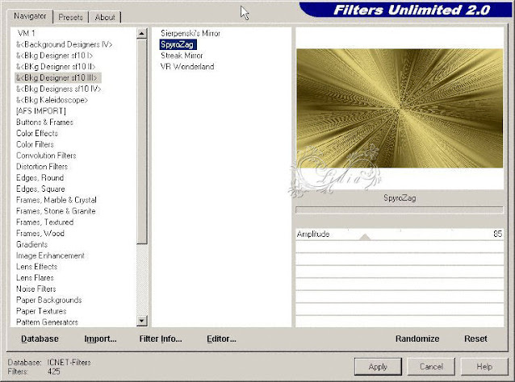Select Edges, Square category
The image size is (515, 382).
click(40, 189)
